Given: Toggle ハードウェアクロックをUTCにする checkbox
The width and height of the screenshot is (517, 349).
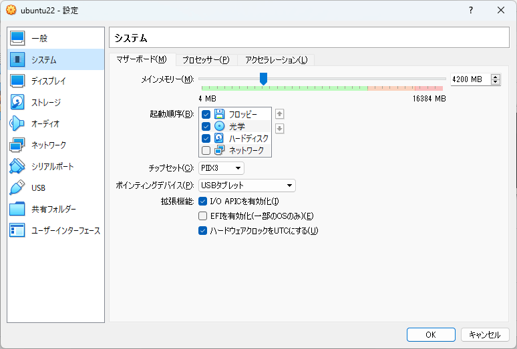Looking at the screenshot, I should click(x=203, y=231).
